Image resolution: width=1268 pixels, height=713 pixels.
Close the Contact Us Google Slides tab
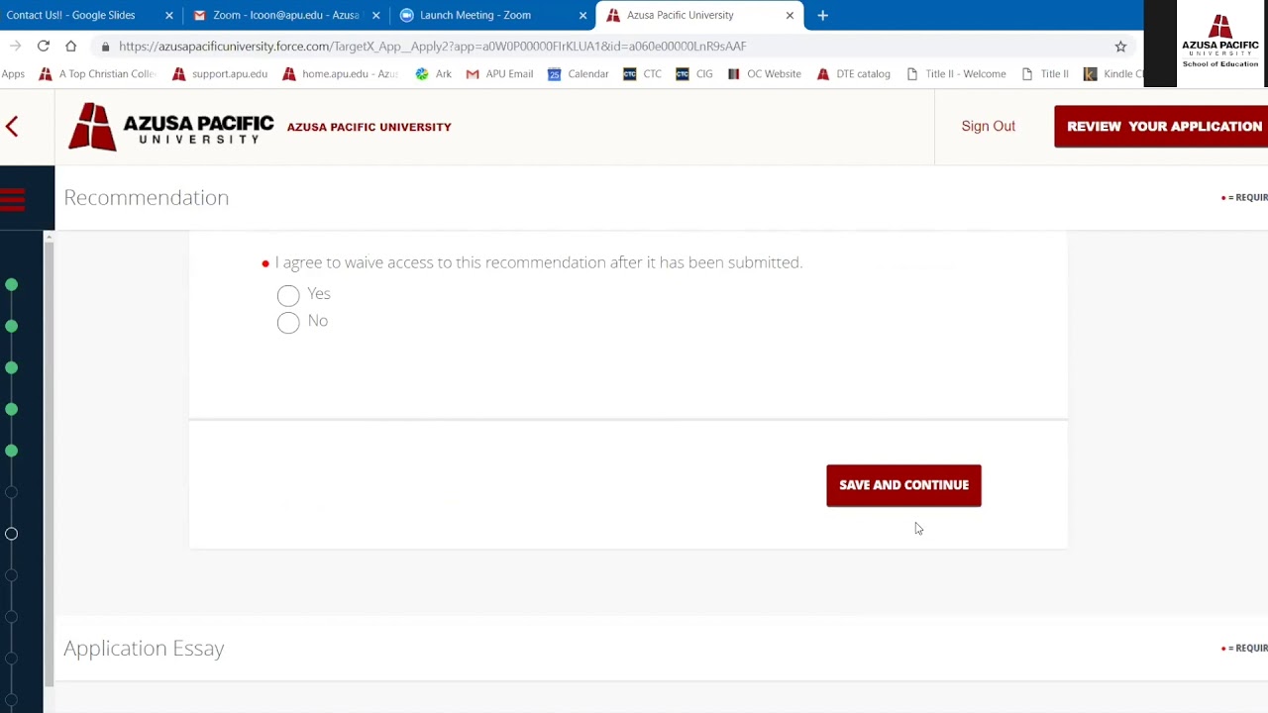169,15
